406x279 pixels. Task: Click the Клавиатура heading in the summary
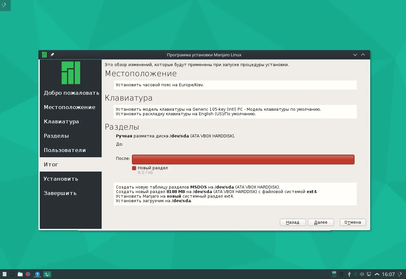129,98
